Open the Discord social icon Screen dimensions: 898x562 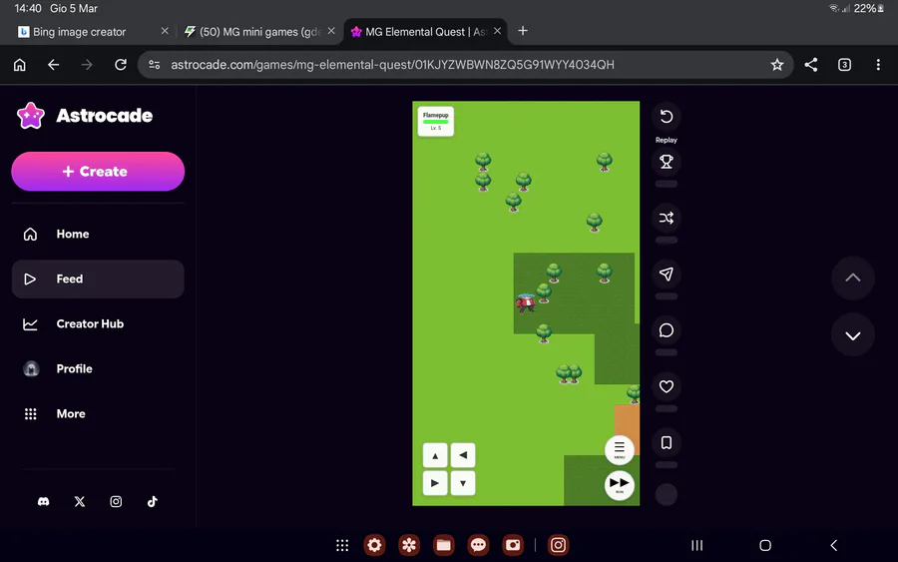[x=44, y=502]
